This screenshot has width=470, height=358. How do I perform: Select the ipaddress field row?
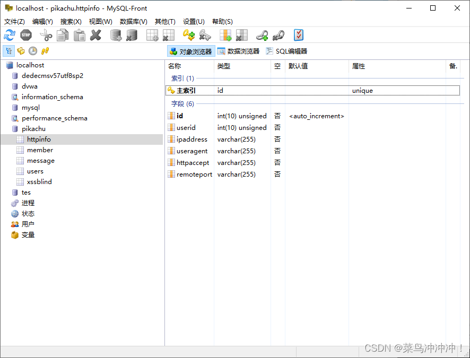point(312,139)
